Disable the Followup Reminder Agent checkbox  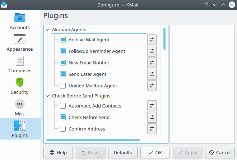[63, 51]
